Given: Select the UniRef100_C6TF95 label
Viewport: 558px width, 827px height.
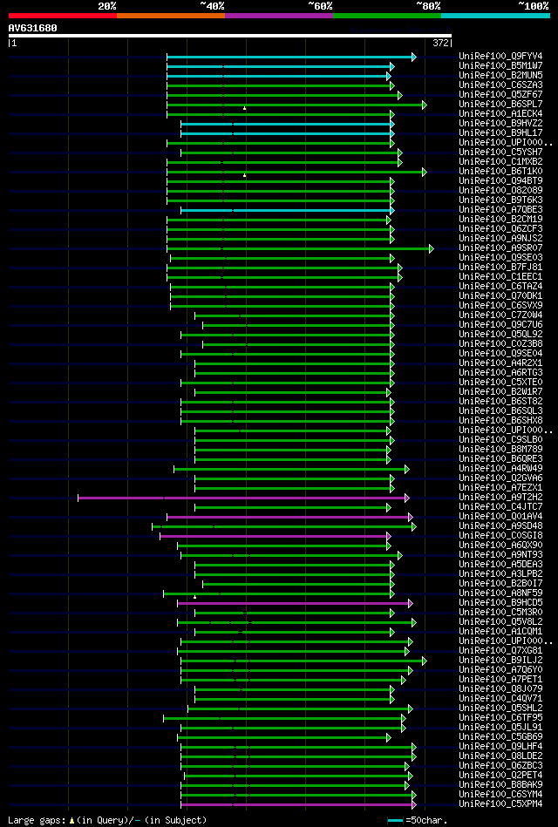Looking at the screenshot, I should [500, 717].
